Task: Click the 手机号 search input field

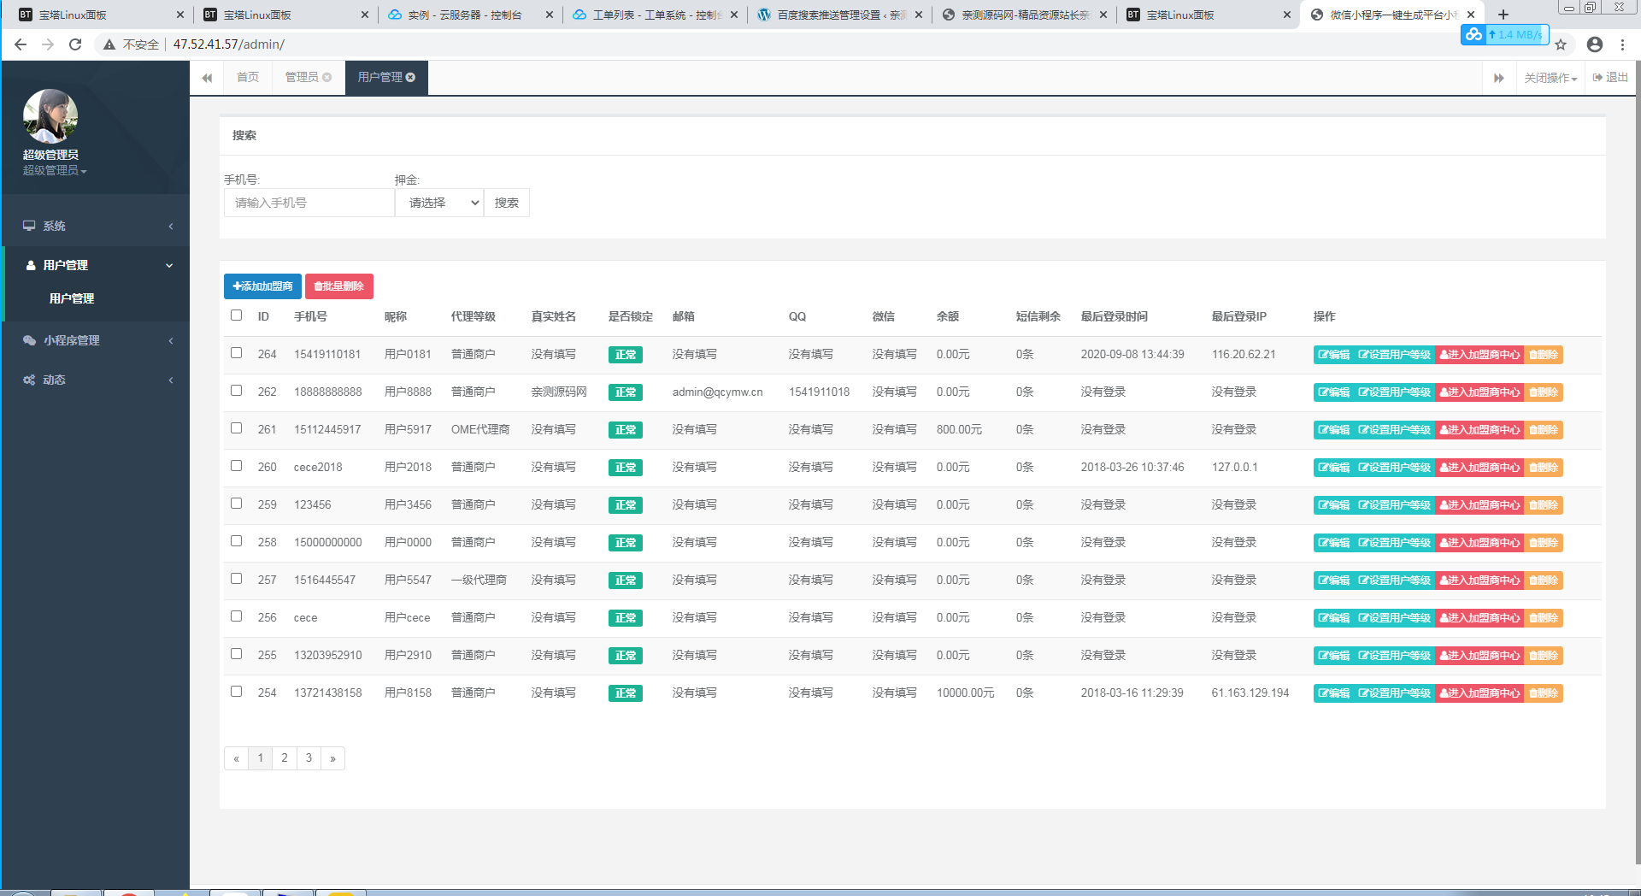Action: pyautogui.click(x=309, y=203)
